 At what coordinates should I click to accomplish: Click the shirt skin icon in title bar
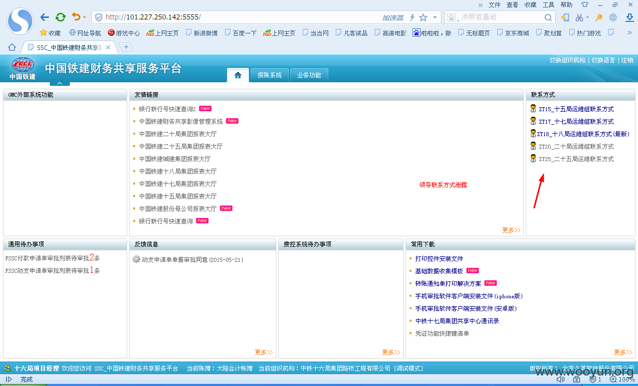585,4
